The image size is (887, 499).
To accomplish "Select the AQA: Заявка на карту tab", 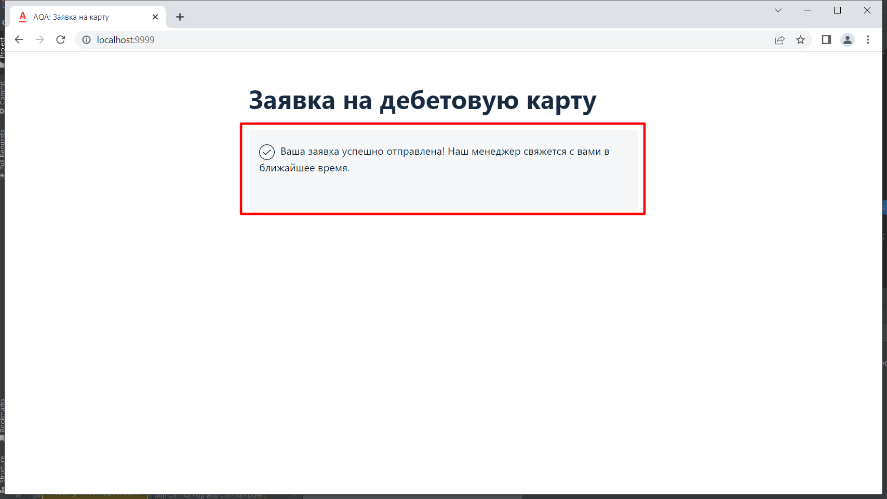I will click(78, 17).
